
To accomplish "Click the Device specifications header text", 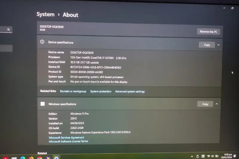I will tap(61, 42).
